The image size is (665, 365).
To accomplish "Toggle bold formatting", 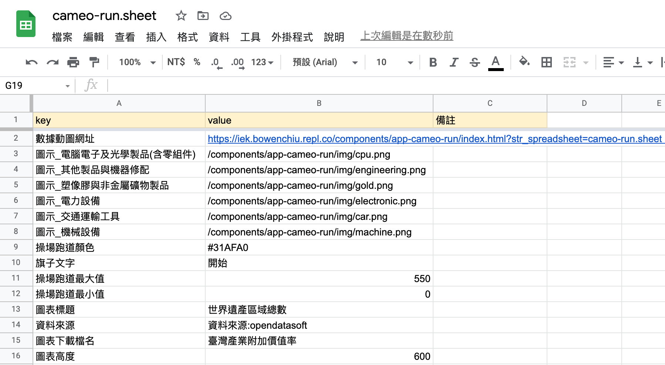I will pos(433,62).
